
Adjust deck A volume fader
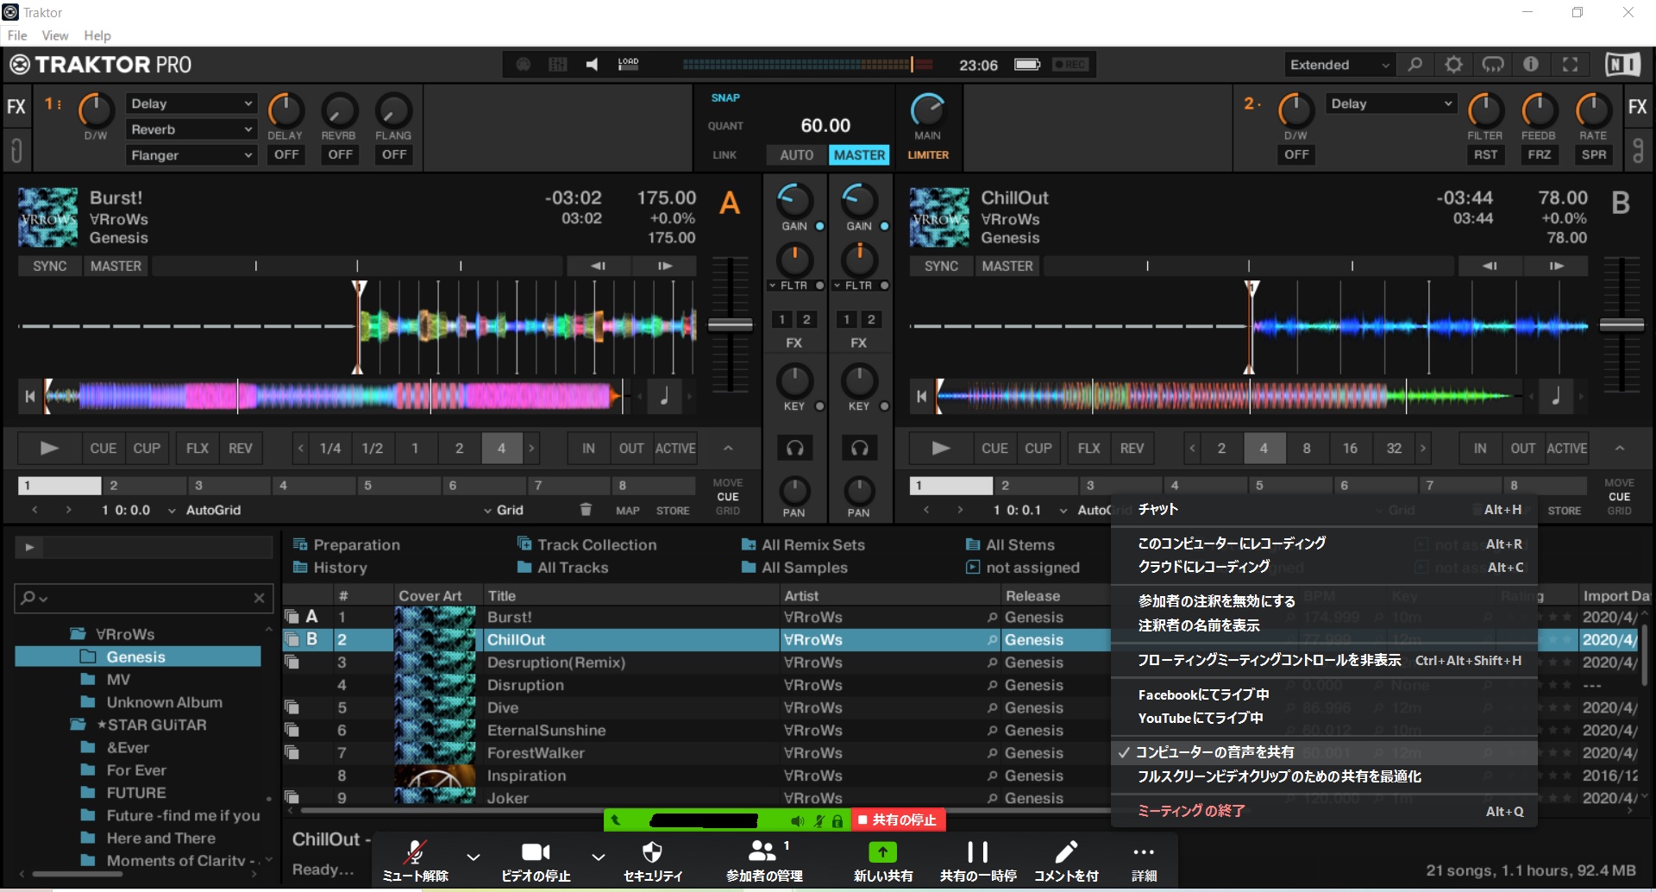tap(730, 326)
